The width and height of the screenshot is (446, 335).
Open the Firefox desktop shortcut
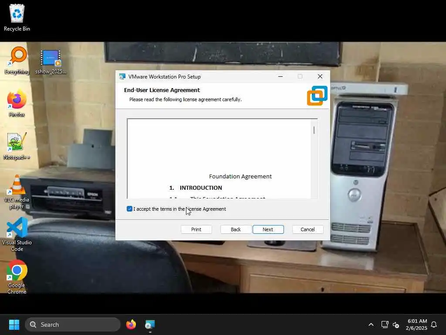(x=17, y=104)
